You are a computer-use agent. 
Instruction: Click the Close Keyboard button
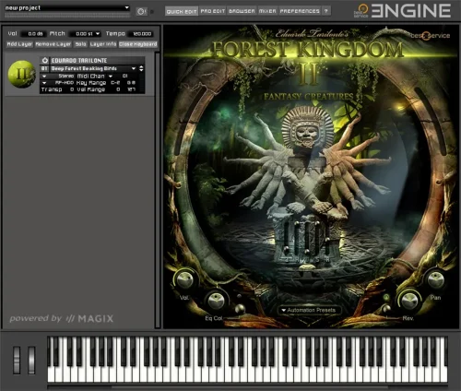tap(138, 44)
